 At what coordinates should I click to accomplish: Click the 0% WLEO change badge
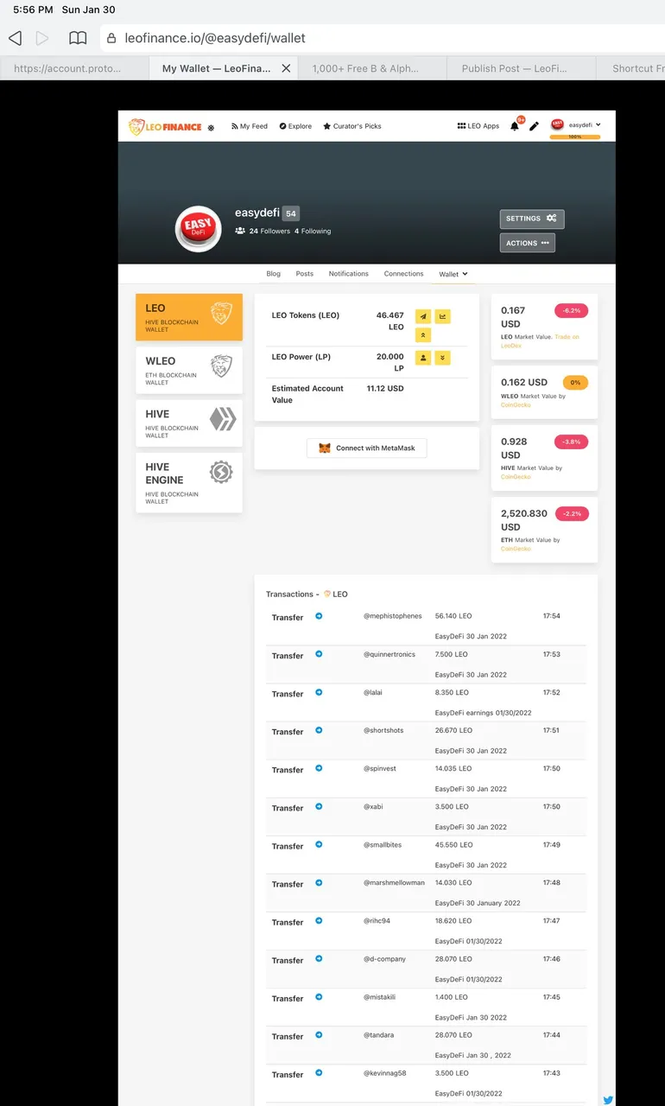[x=575, y=383]
